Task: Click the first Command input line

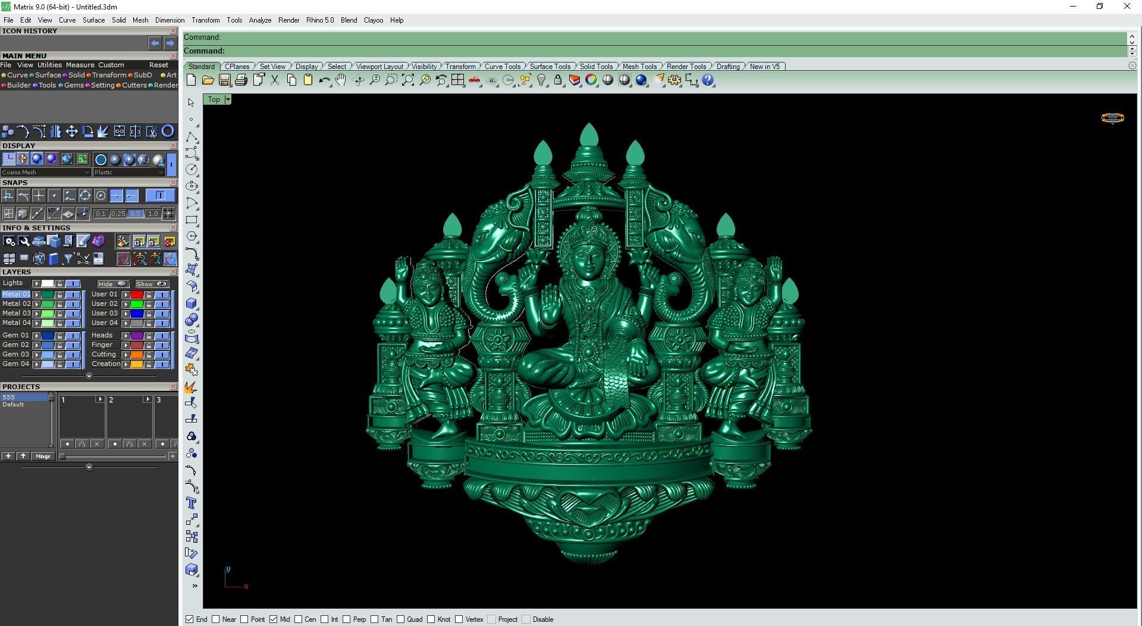Action: tap(654, 37)
